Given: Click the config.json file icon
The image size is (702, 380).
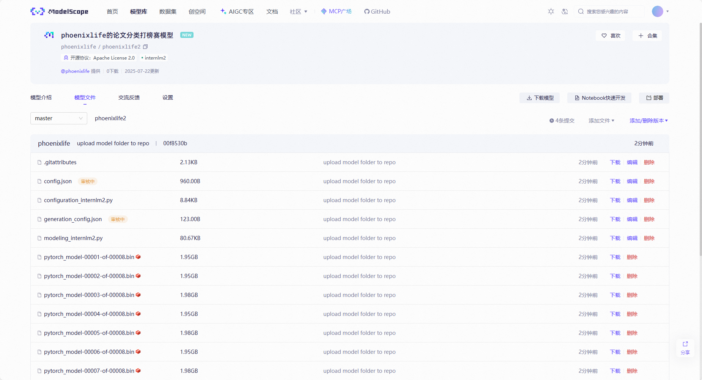Looking at the screenshot, I should pyautogui.click(x=39, y=181).
